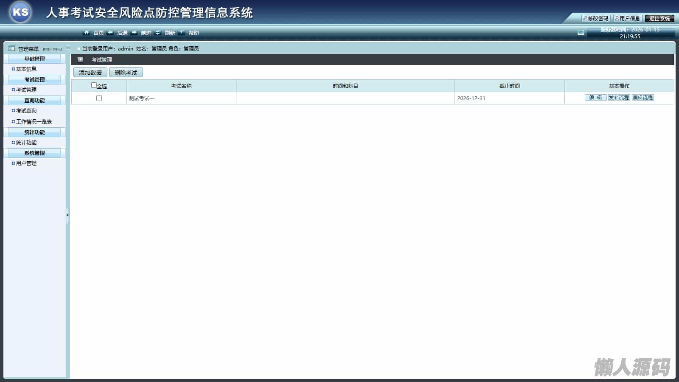Click the monitor icon beside server time
The width and height of the screenshot is (679, 382).
581,33
